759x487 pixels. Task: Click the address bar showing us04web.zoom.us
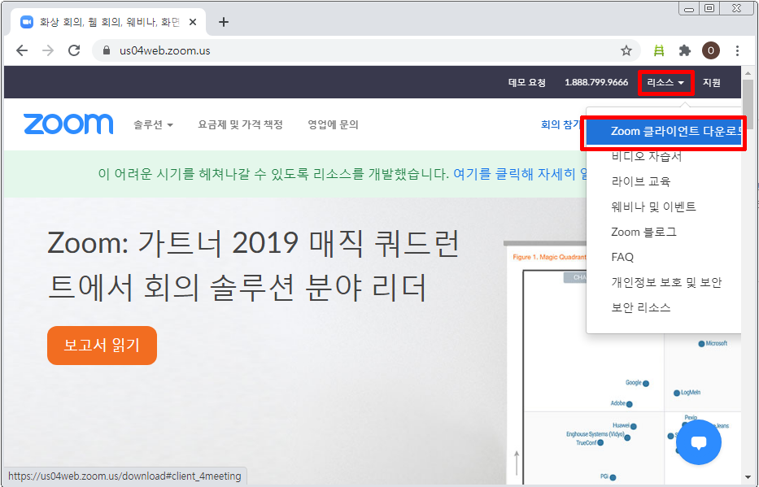click(x=365, y=50)
